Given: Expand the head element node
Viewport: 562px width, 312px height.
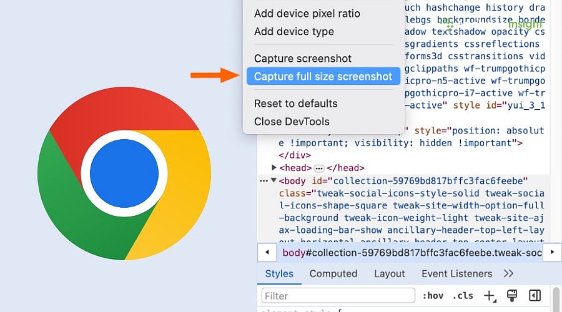Looking at the screenshot, I should tap(274, 168).
